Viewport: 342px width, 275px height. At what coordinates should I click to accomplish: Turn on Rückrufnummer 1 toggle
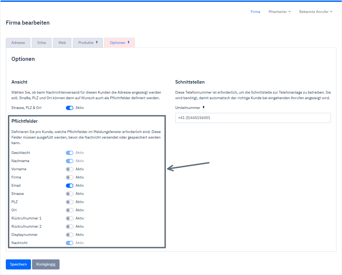[x=70, y=218]
